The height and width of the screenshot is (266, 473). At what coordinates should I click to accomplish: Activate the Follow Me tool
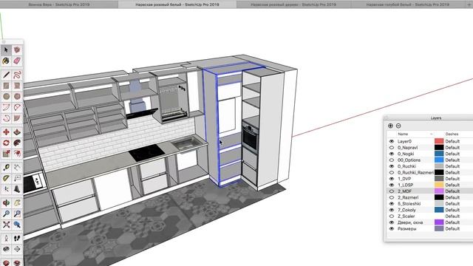[17, 143]
